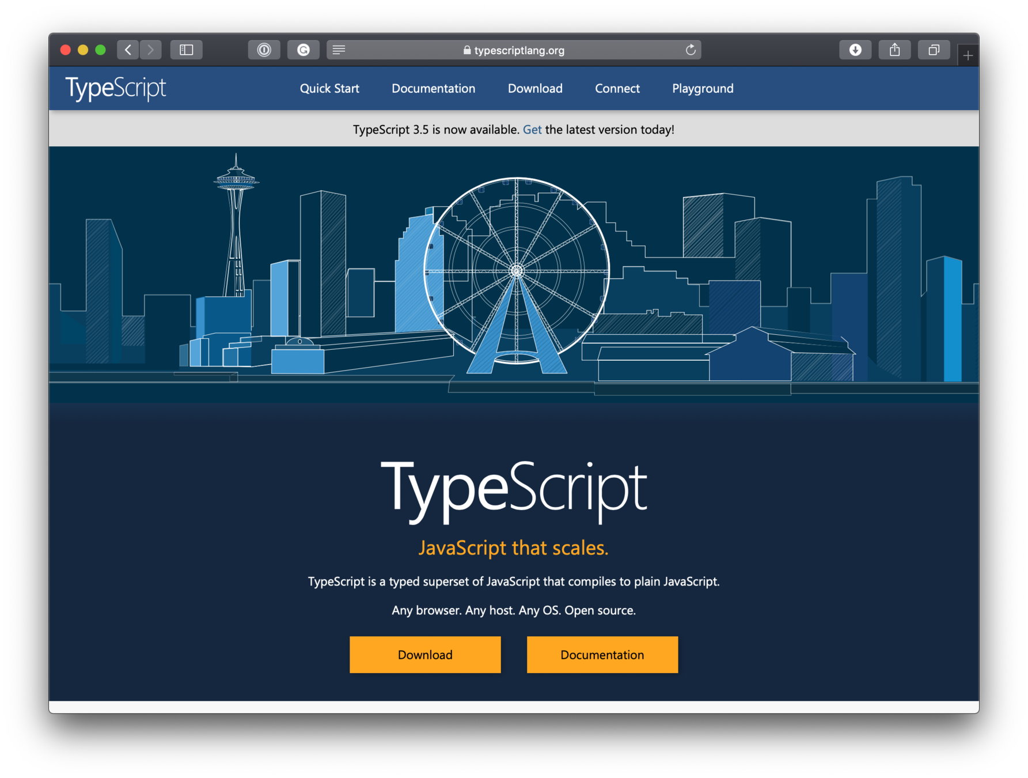Open the Share sheet icon

(x=894, y=50)
